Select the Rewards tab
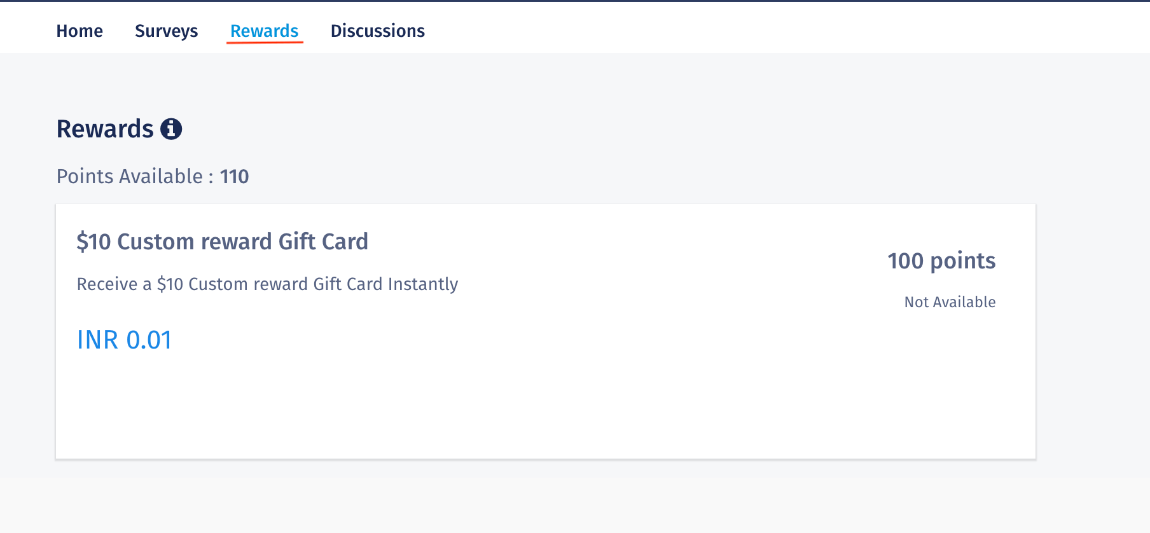 pyautogui.click(x=264, y=31)
